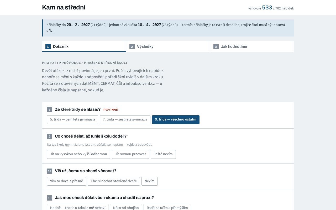
Task: Open the Dotazník tab
Action: point(84,46)
